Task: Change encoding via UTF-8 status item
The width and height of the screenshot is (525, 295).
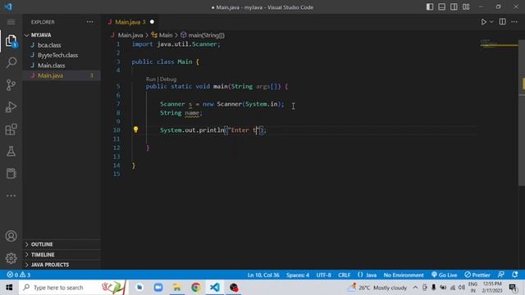Action: (x=323, y=275)
